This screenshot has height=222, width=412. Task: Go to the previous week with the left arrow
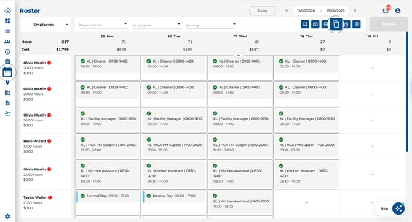[x=287, y=10]
